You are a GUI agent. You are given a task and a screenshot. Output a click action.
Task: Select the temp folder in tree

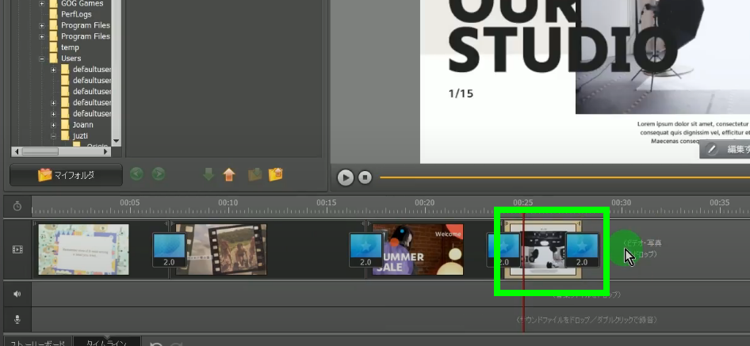tap(70, 48)
